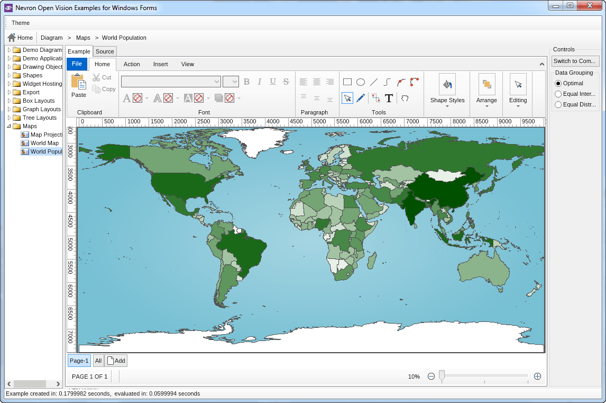Select the Ellipse drawing tool
The image size is (606, 403).
[361, 82]
